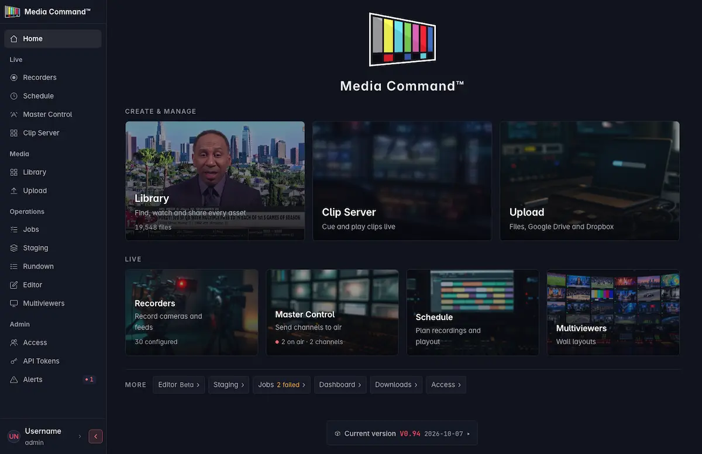Click the cube icon beside Current version
The height and width of the screenshot is (454, 702).
click(338, 434)
